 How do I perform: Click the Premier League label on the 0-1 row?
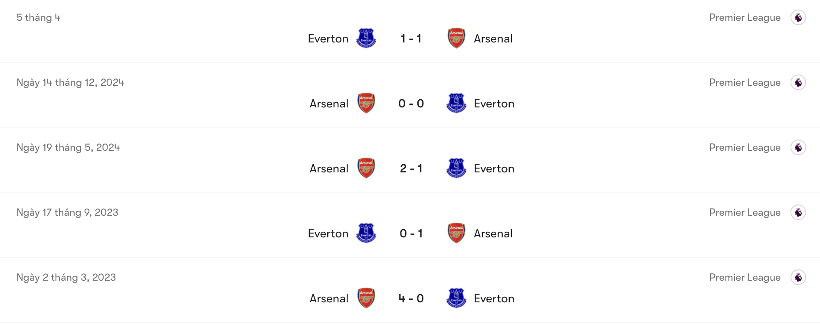click(x=745, y=212)
